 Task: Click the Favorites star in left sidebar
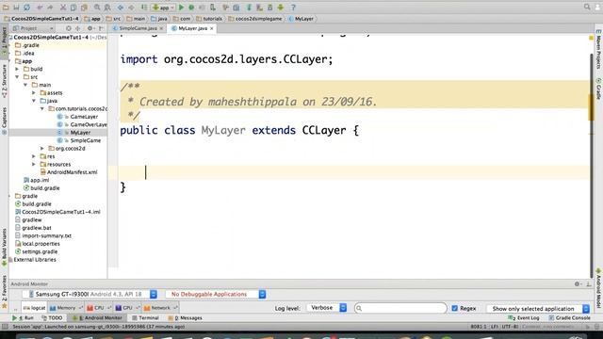4,306
